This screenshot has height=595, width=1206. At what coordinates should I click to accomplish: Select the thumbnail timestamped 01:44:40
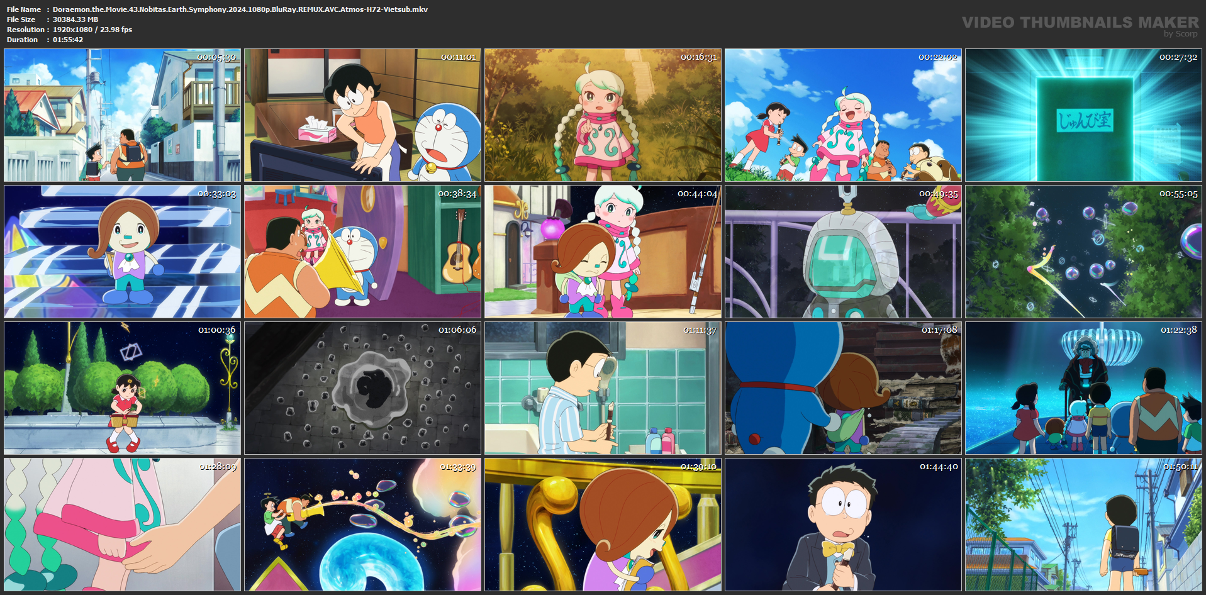coord(844,525)
